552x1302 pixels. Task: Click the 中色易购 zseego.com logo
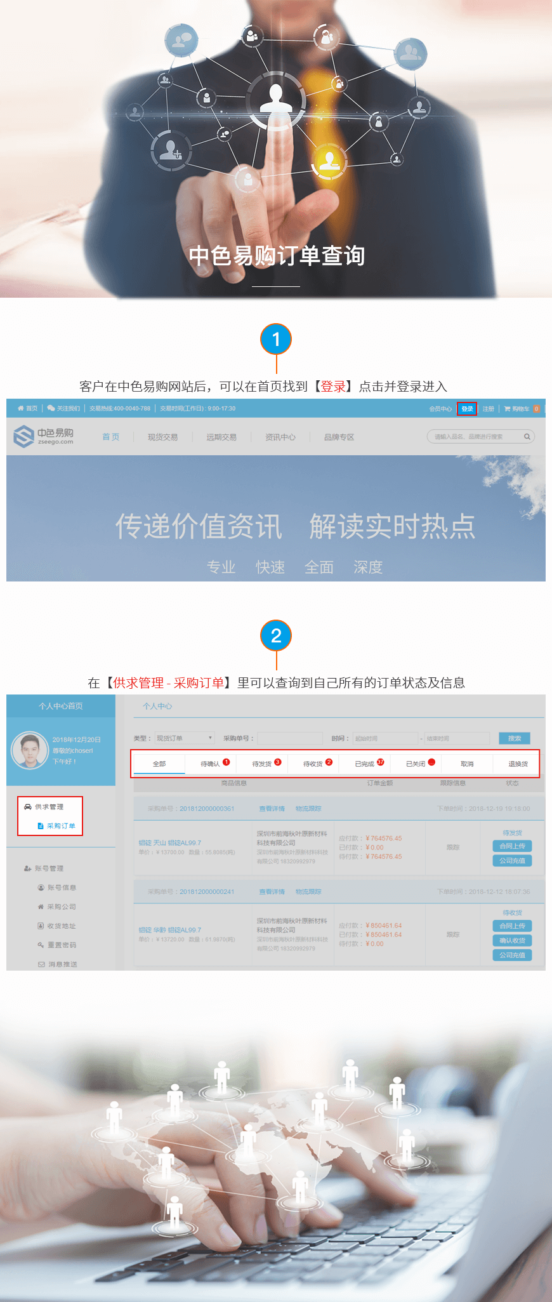43,436
